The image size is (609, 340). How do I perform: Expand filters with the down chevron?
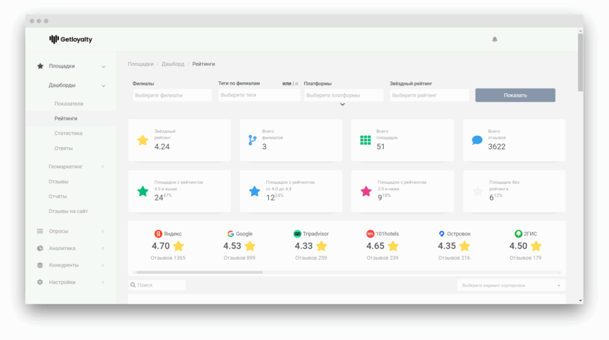click(343, 105)
